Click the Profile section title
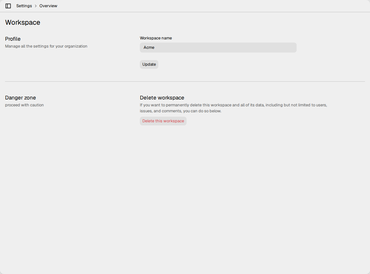 coord(13,39)
